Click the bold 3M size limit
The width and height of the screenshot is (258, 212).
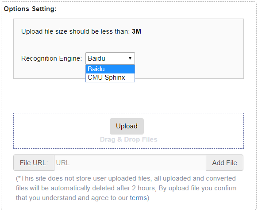136,31
